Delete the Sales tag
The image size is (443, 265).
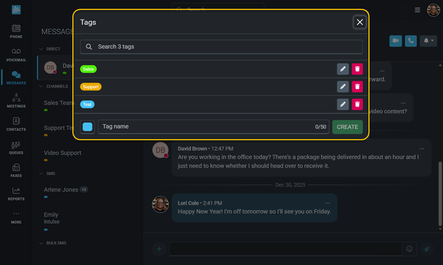[357, 69]
